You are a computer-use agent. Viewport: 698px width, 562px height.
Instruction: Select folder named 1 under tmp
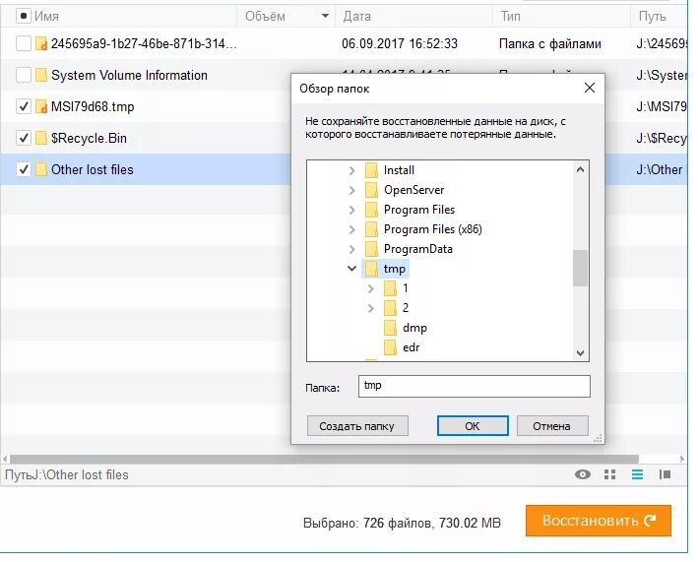tap(405, 288)
